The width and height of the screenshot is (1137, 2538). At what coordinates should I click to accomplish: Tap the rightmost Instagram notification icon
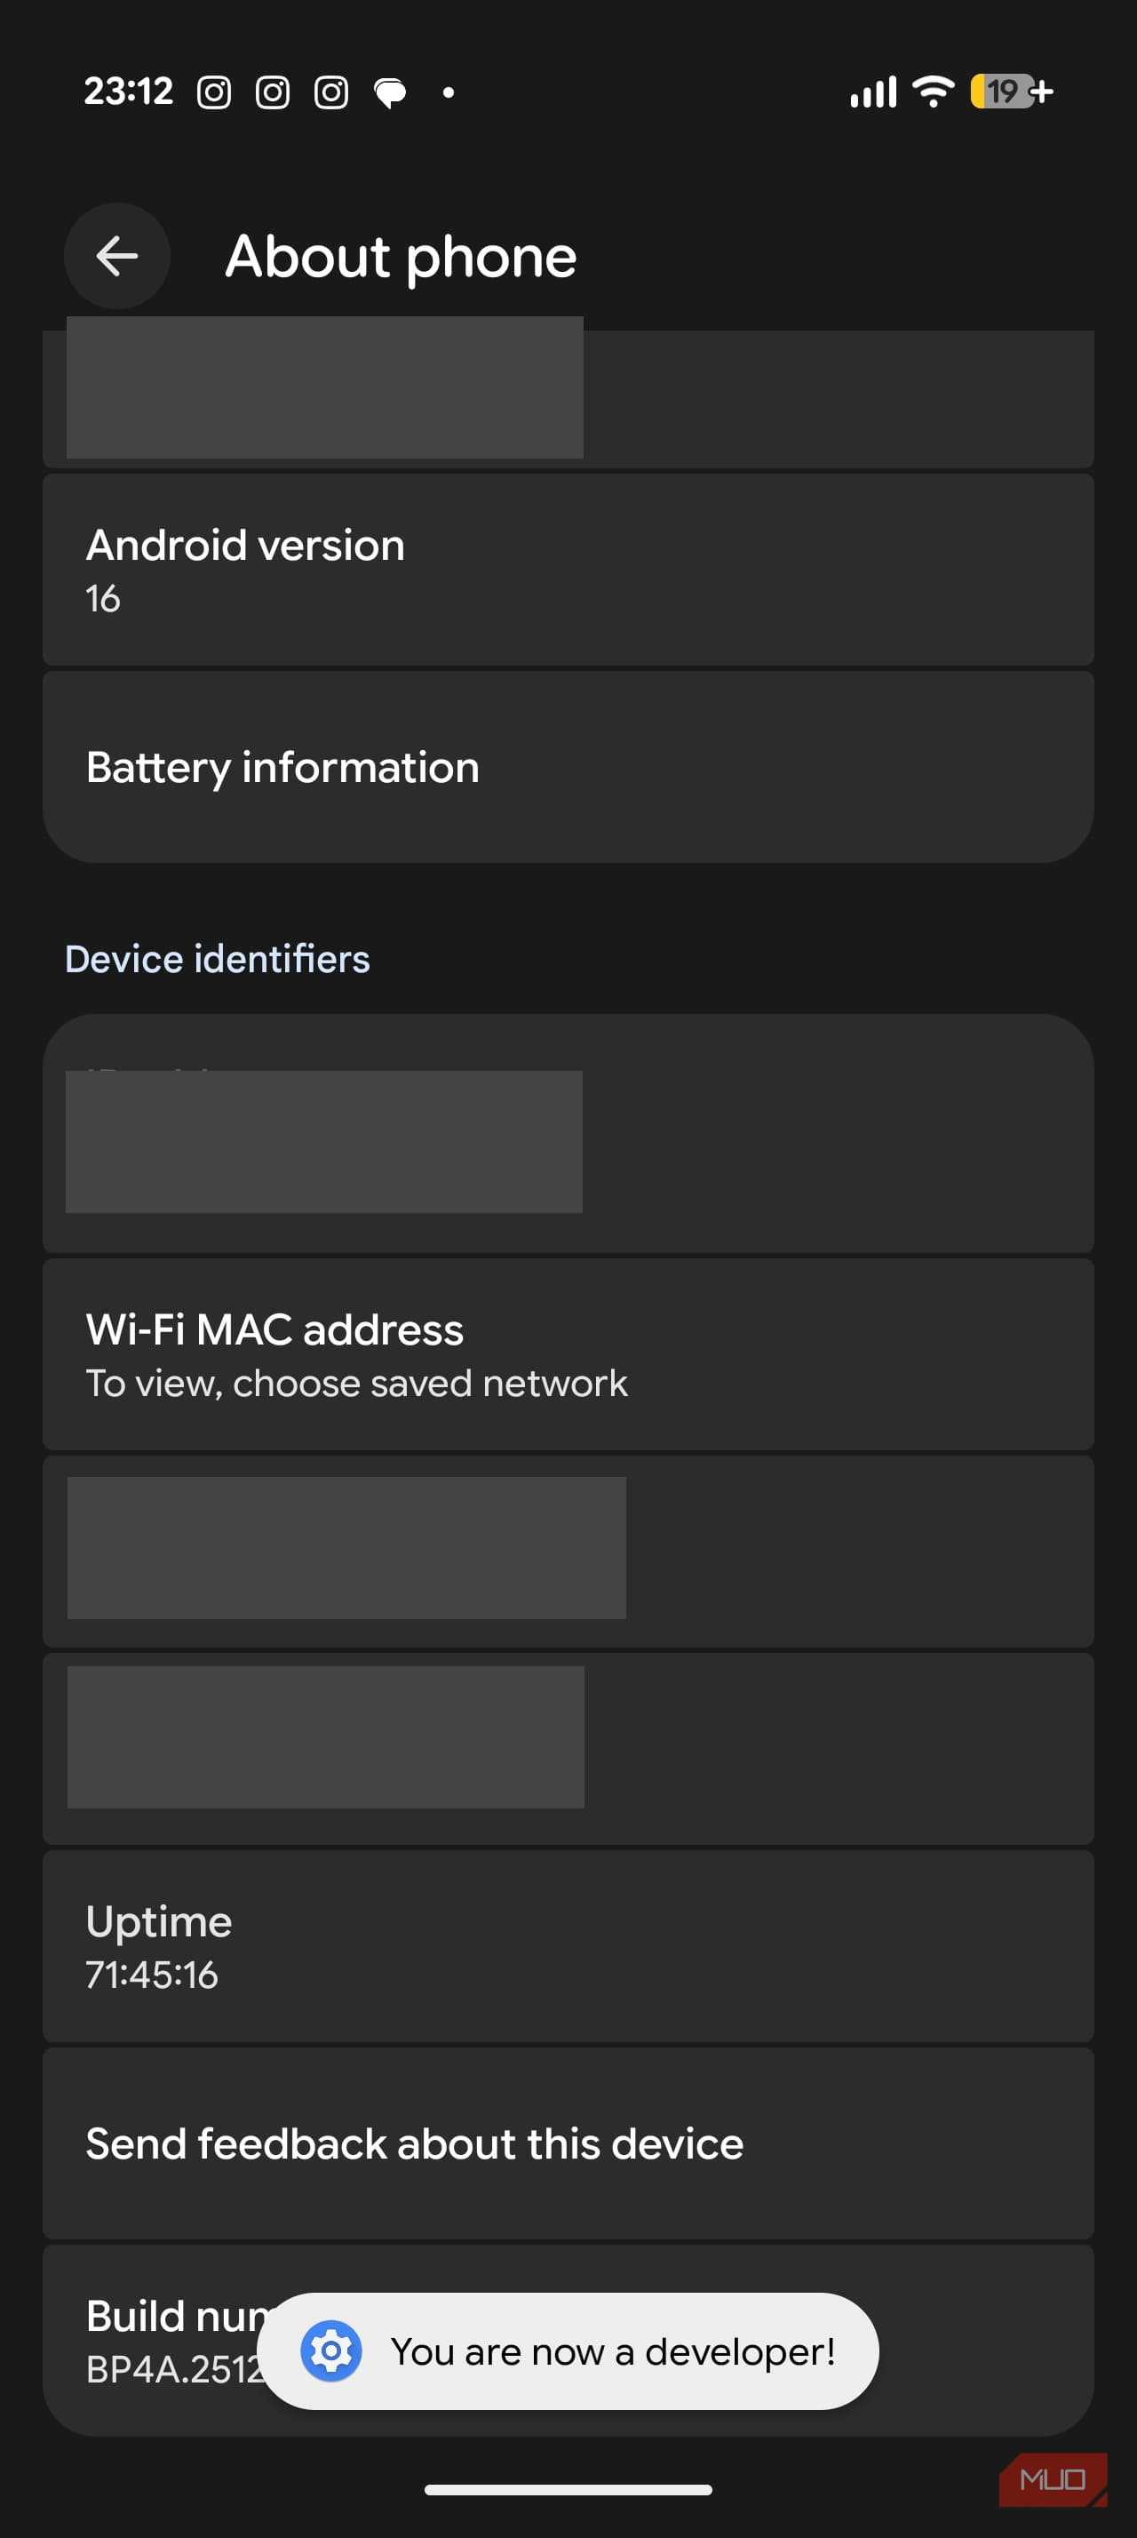click(330, 92)
